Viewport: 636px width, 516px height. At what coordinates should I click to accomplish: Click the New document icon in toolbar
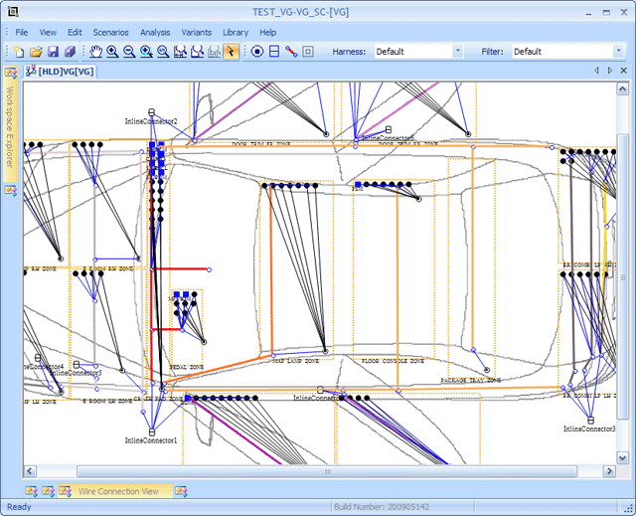coord(19,51)
